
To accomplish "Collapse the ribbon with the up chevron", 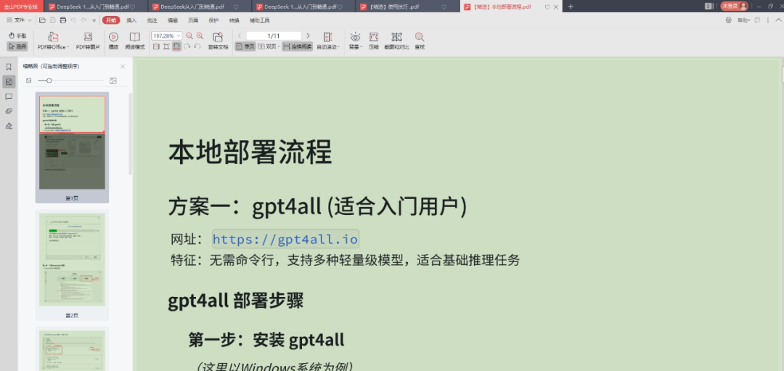I will point(778,20).
